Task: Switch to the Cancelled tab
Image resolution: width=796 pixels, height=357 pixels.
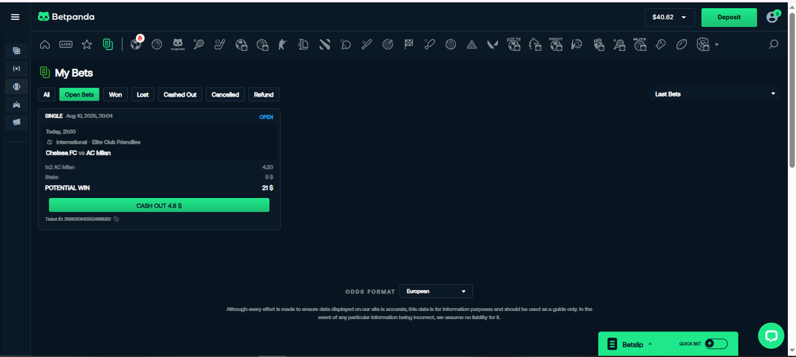Action: pos(225,94)
